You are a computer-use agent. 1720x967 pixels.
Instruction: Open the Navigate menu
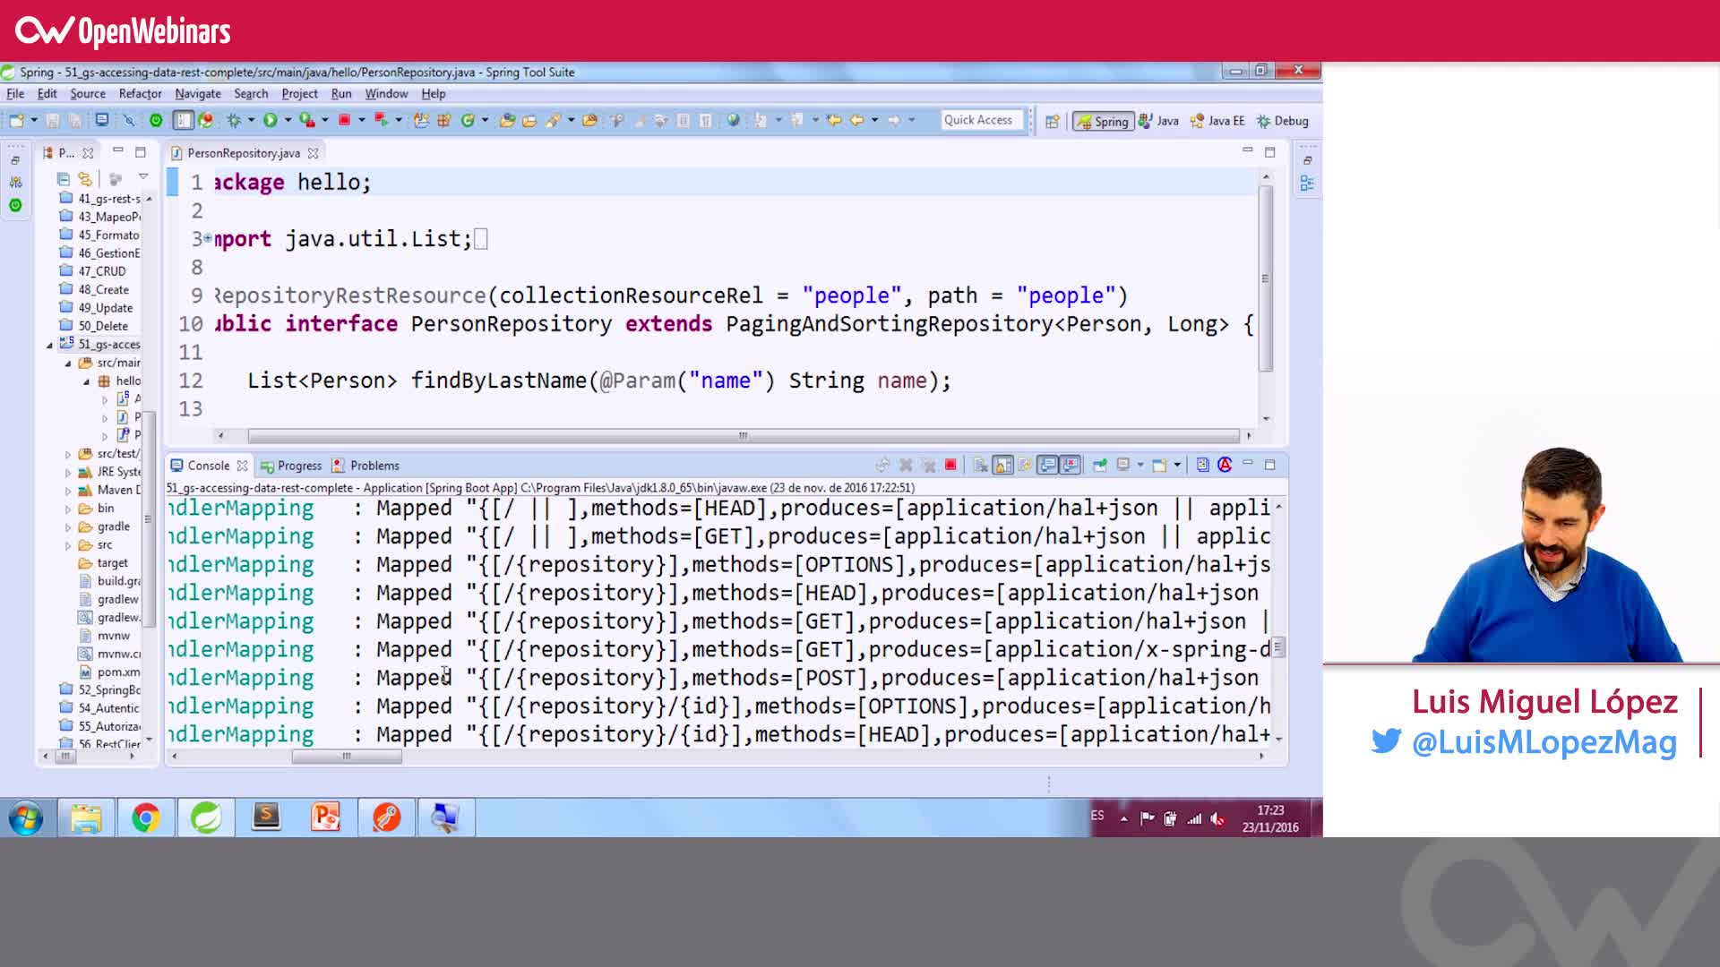198,93
